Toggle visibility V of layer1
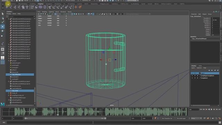The width and height of the screenshot is (222, 125). [192, 73]
